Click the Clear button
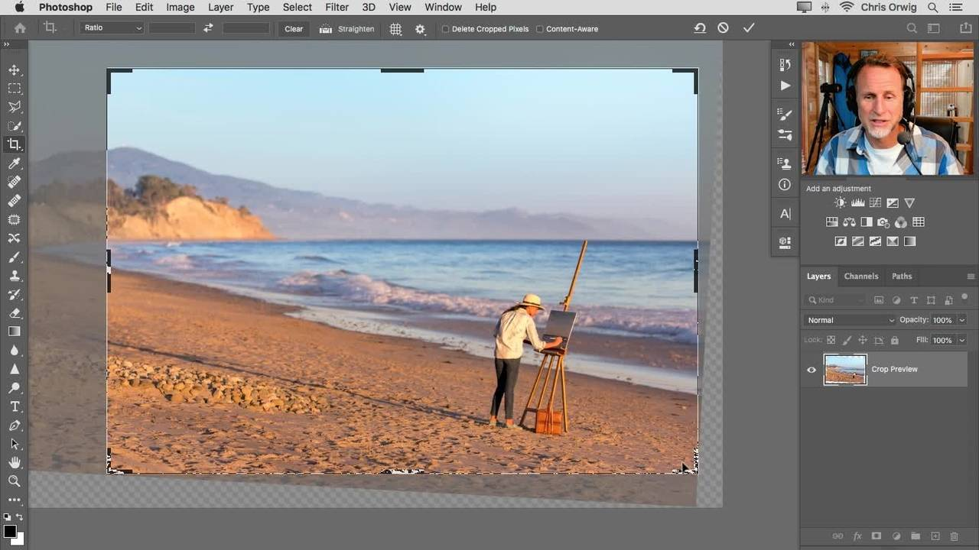Viewport: 979px width, 550px height. [294, 29]
